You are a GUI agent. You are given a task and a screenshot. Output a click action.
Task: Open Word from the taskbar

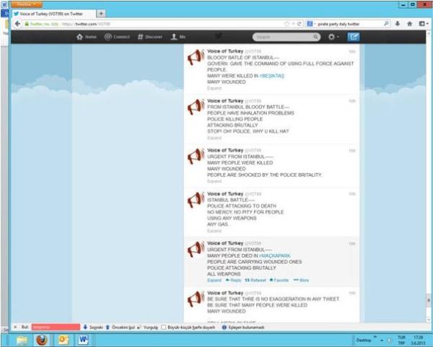pos(83,340)
